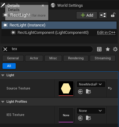Switch to the World Settings tab
The width and height of the screenshot is (119, 127).
click(70, 6)
